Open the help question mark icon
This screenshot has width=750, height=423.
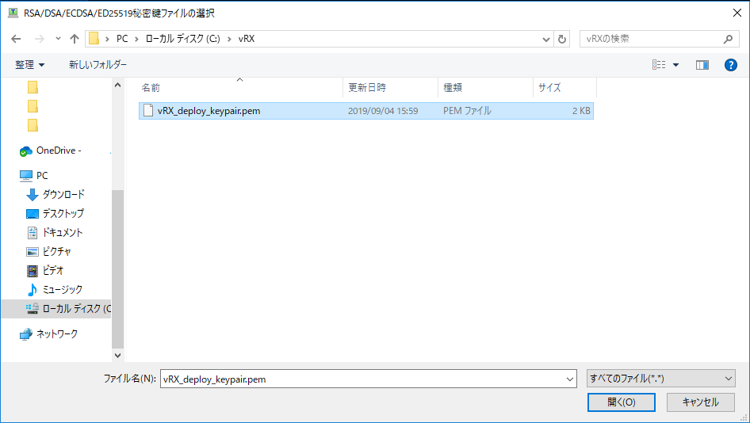pyautogui.click(x=731, y=65)
